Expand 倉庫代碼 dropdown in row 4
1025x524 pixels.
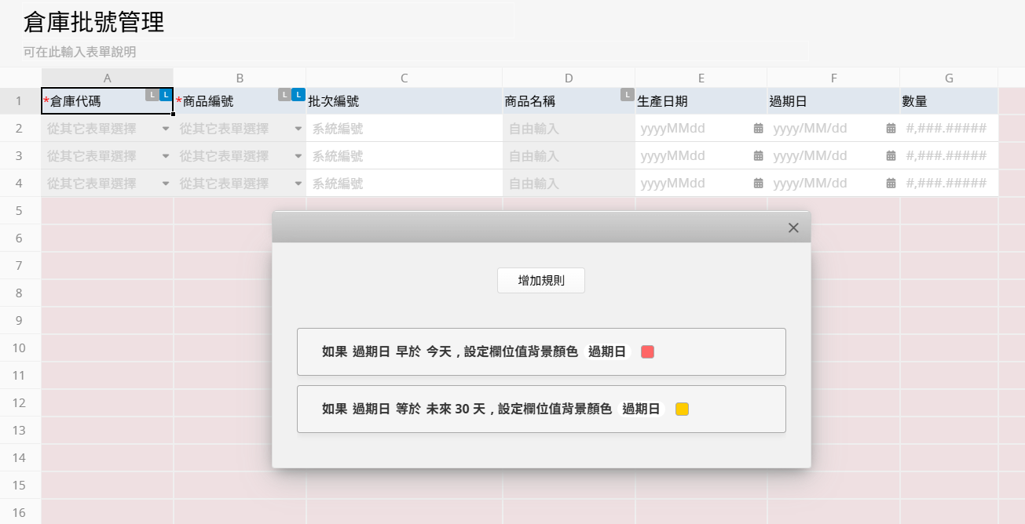[166, 184]
